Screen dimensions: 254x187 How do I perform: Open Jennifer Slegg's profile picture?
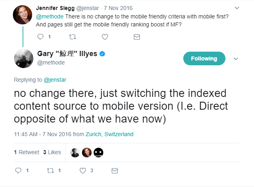(23, 15)
